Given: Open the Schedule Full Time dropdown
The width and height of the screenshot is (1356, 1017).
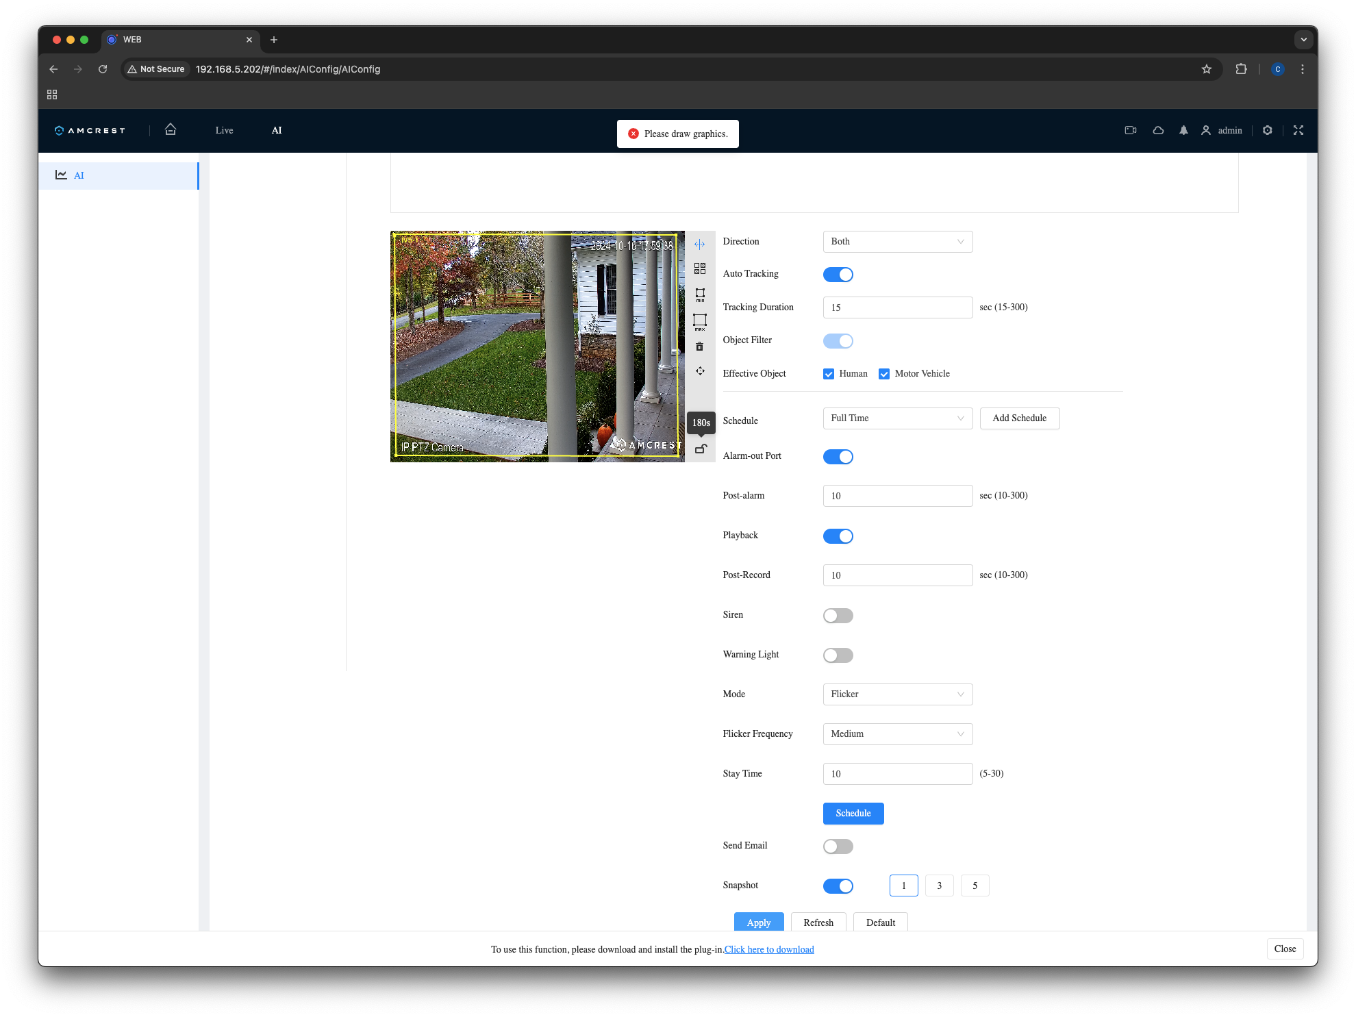Looking at the screenshot, I should [x=898, y=418].
